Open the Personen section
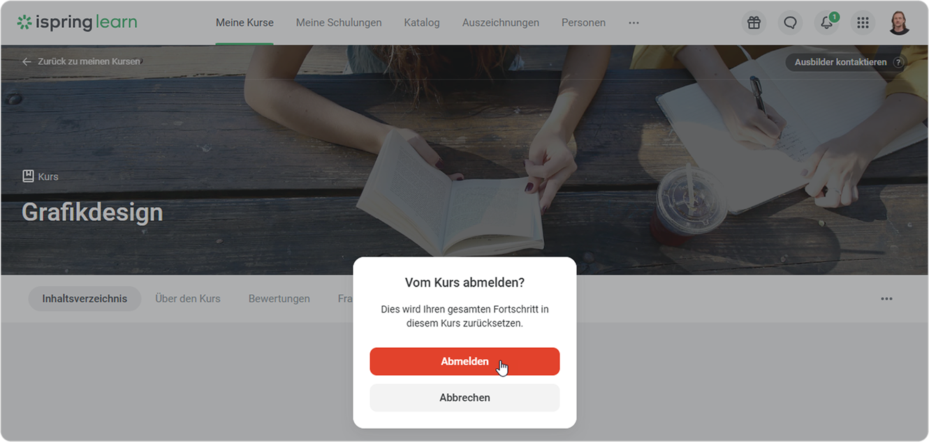 [x=583, y=23]
